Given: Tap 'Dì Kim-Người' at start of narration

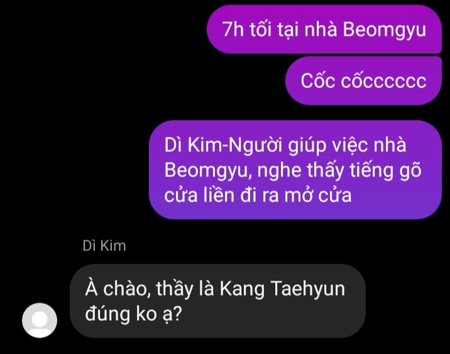Looking at the screenshot, I should pyautogui.click(x=224, y=146).
